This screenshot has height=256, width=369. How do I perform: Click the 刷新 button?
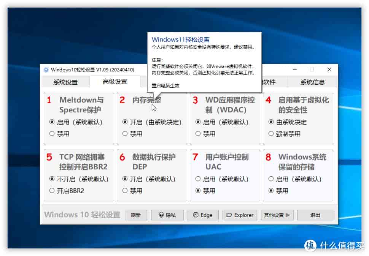(136, 215)
